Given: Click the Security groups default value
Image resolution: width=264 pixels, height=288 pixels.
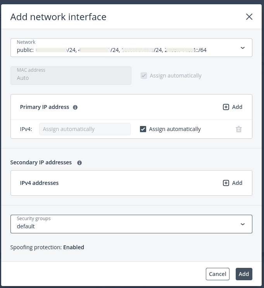Looking at the screenshot, I should click(x=26, y=226).
